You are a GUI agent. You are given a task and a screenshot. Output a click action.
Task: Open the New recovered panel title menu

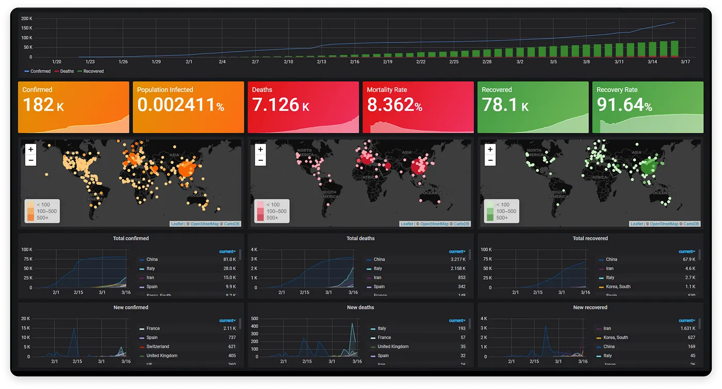pos(590,307)
